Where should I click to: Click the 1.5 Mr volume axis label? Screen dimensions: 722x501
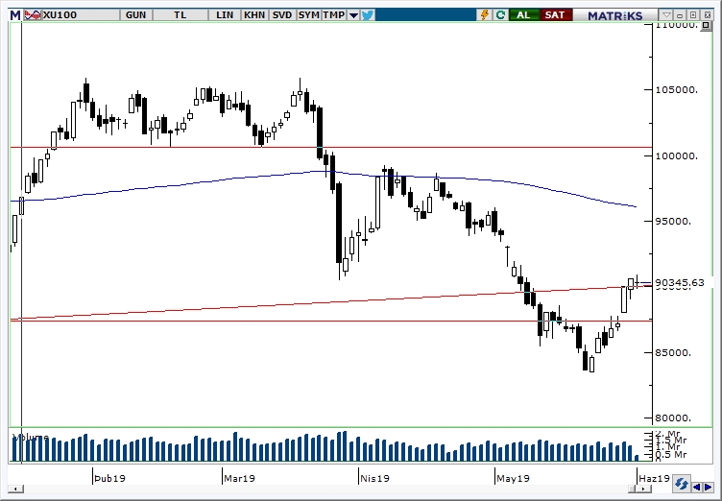(x=671, y=441)
